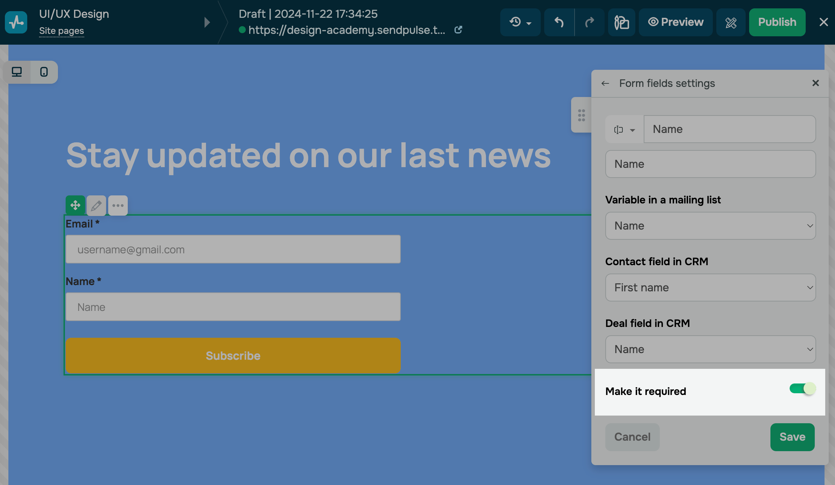Switch to mobile view mode

click(x=44, y=72)
